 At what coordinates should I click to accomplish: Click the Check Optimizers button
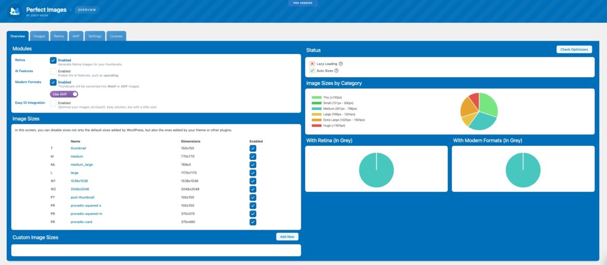point(574,49)
